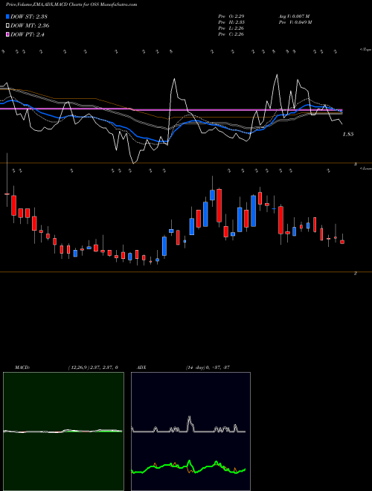Click the tall red candle at the price peak
The image size is (372, 491).
(x=219, y=206)
